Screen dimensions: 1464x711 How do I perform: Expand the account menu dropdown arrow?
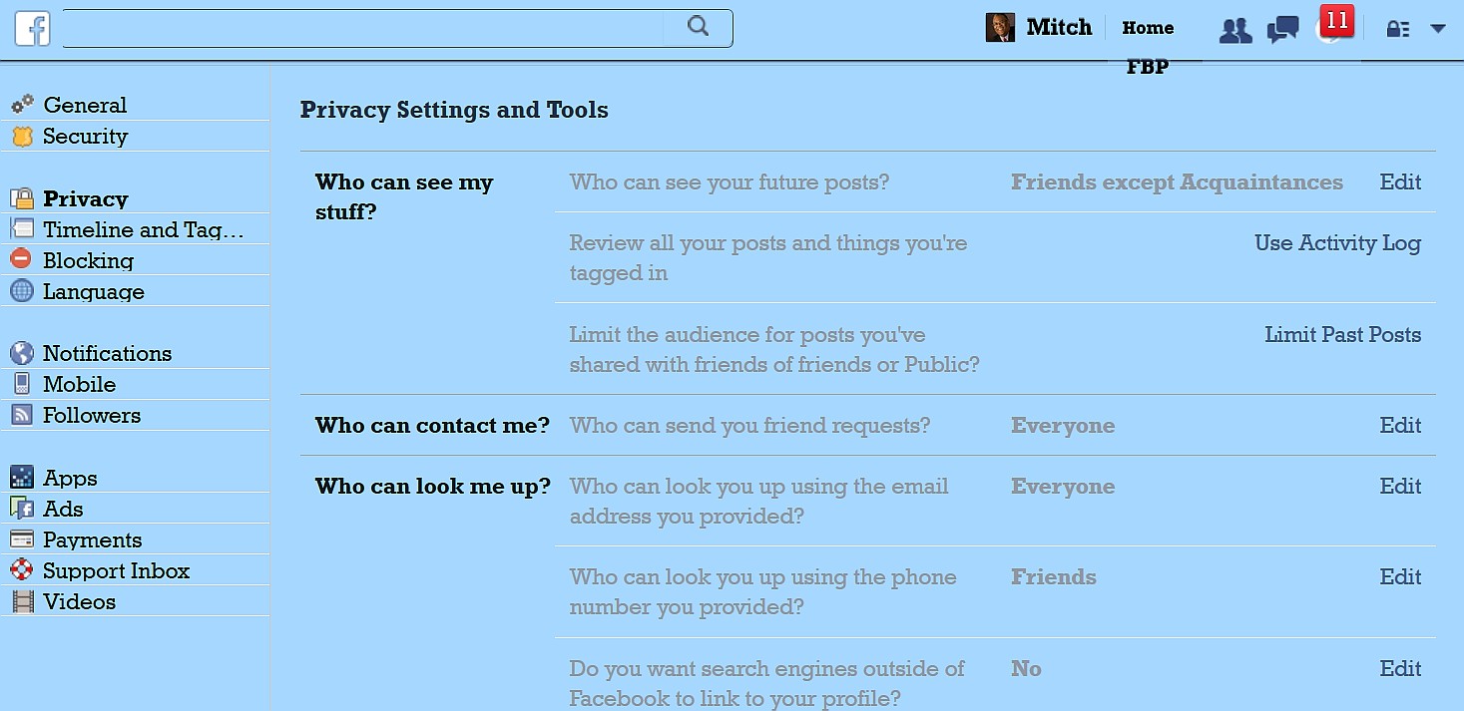tap(1438, 29)
